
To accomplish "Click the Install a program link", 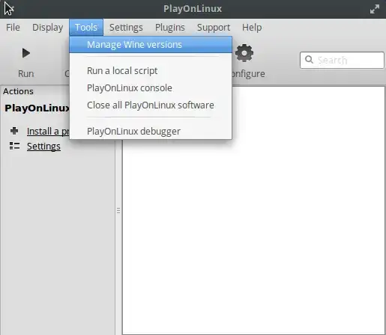I will pos(48,132).
